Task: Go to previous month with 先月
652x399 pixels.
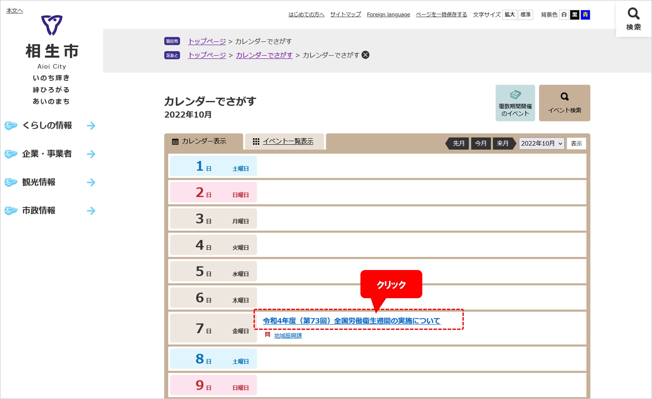Action: [457, 144]
